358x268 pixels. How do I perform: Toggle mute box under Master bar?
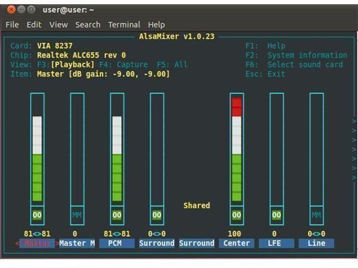pos(37,215)
